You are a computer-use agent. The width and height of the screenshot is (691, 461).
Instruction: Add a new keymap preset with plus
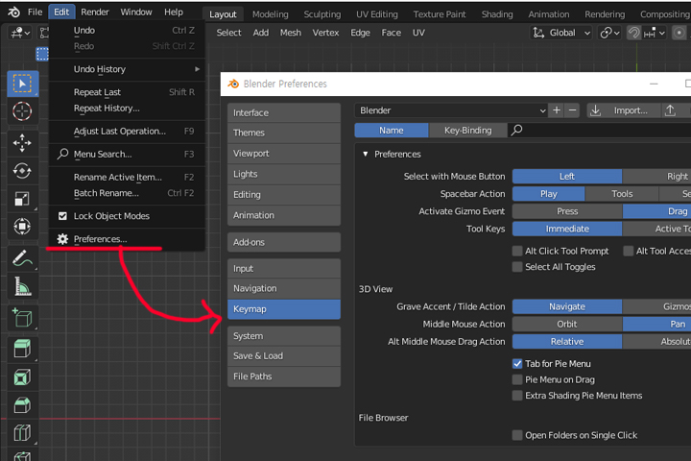557,110
